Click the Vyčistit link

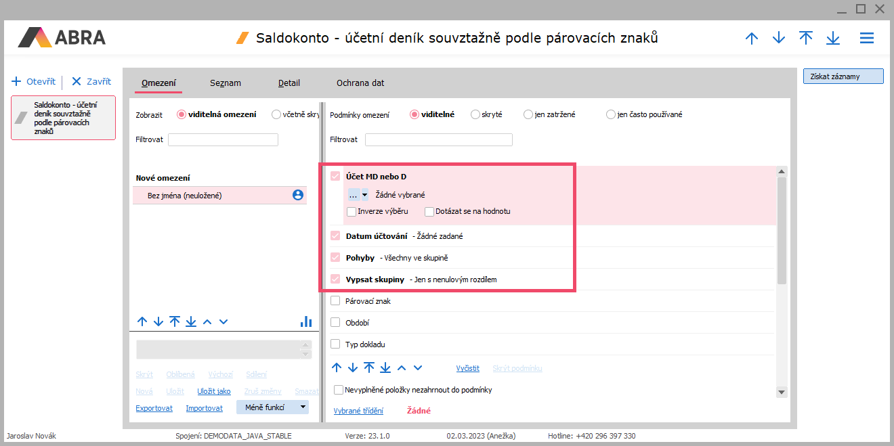click(x=467, y=368)
